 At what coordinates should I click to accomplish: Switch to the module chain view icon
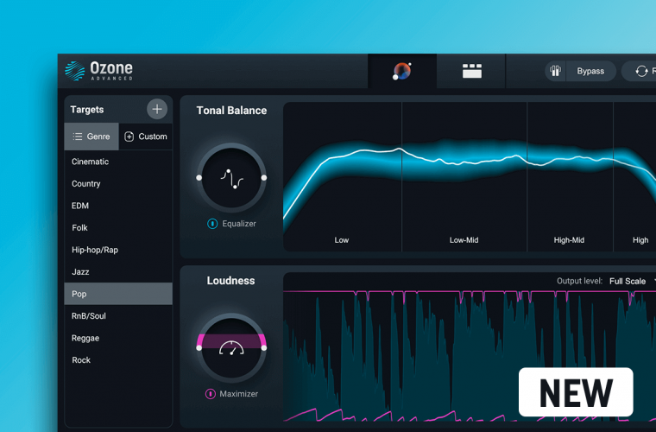coord(472,71)
